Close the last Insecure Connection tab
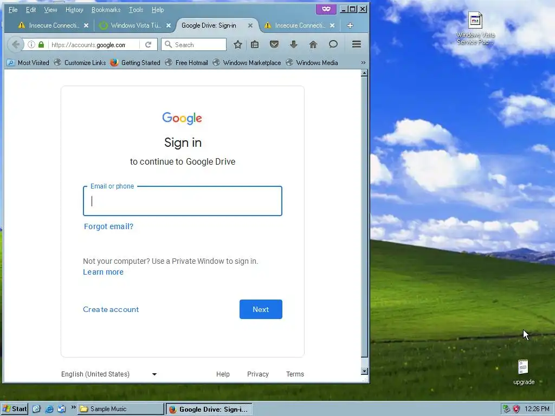 click(332, 25)
